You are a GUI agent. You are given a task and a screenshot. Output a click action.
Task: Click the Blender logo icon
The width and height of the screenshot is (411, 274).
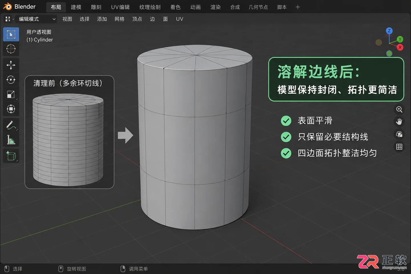[7, 7]
